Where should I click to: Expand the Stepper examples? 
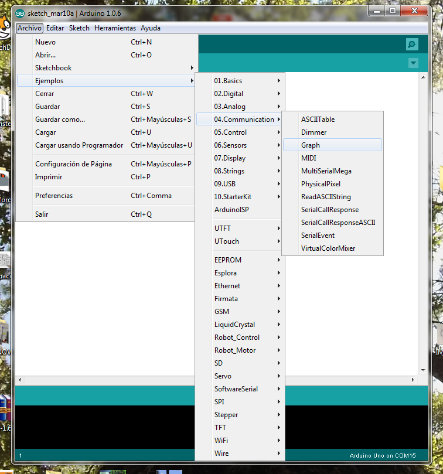[x=240, y=415]
